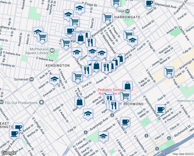This screenshot has height=156, width=194.
Task: Select the Somerset metro station icon
Action: tap(32, 79)
